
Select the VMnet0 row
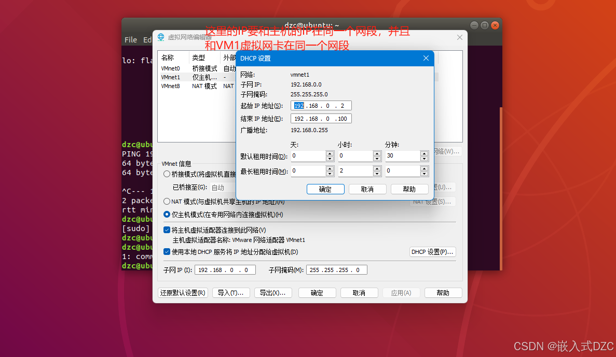coord(197,68)
